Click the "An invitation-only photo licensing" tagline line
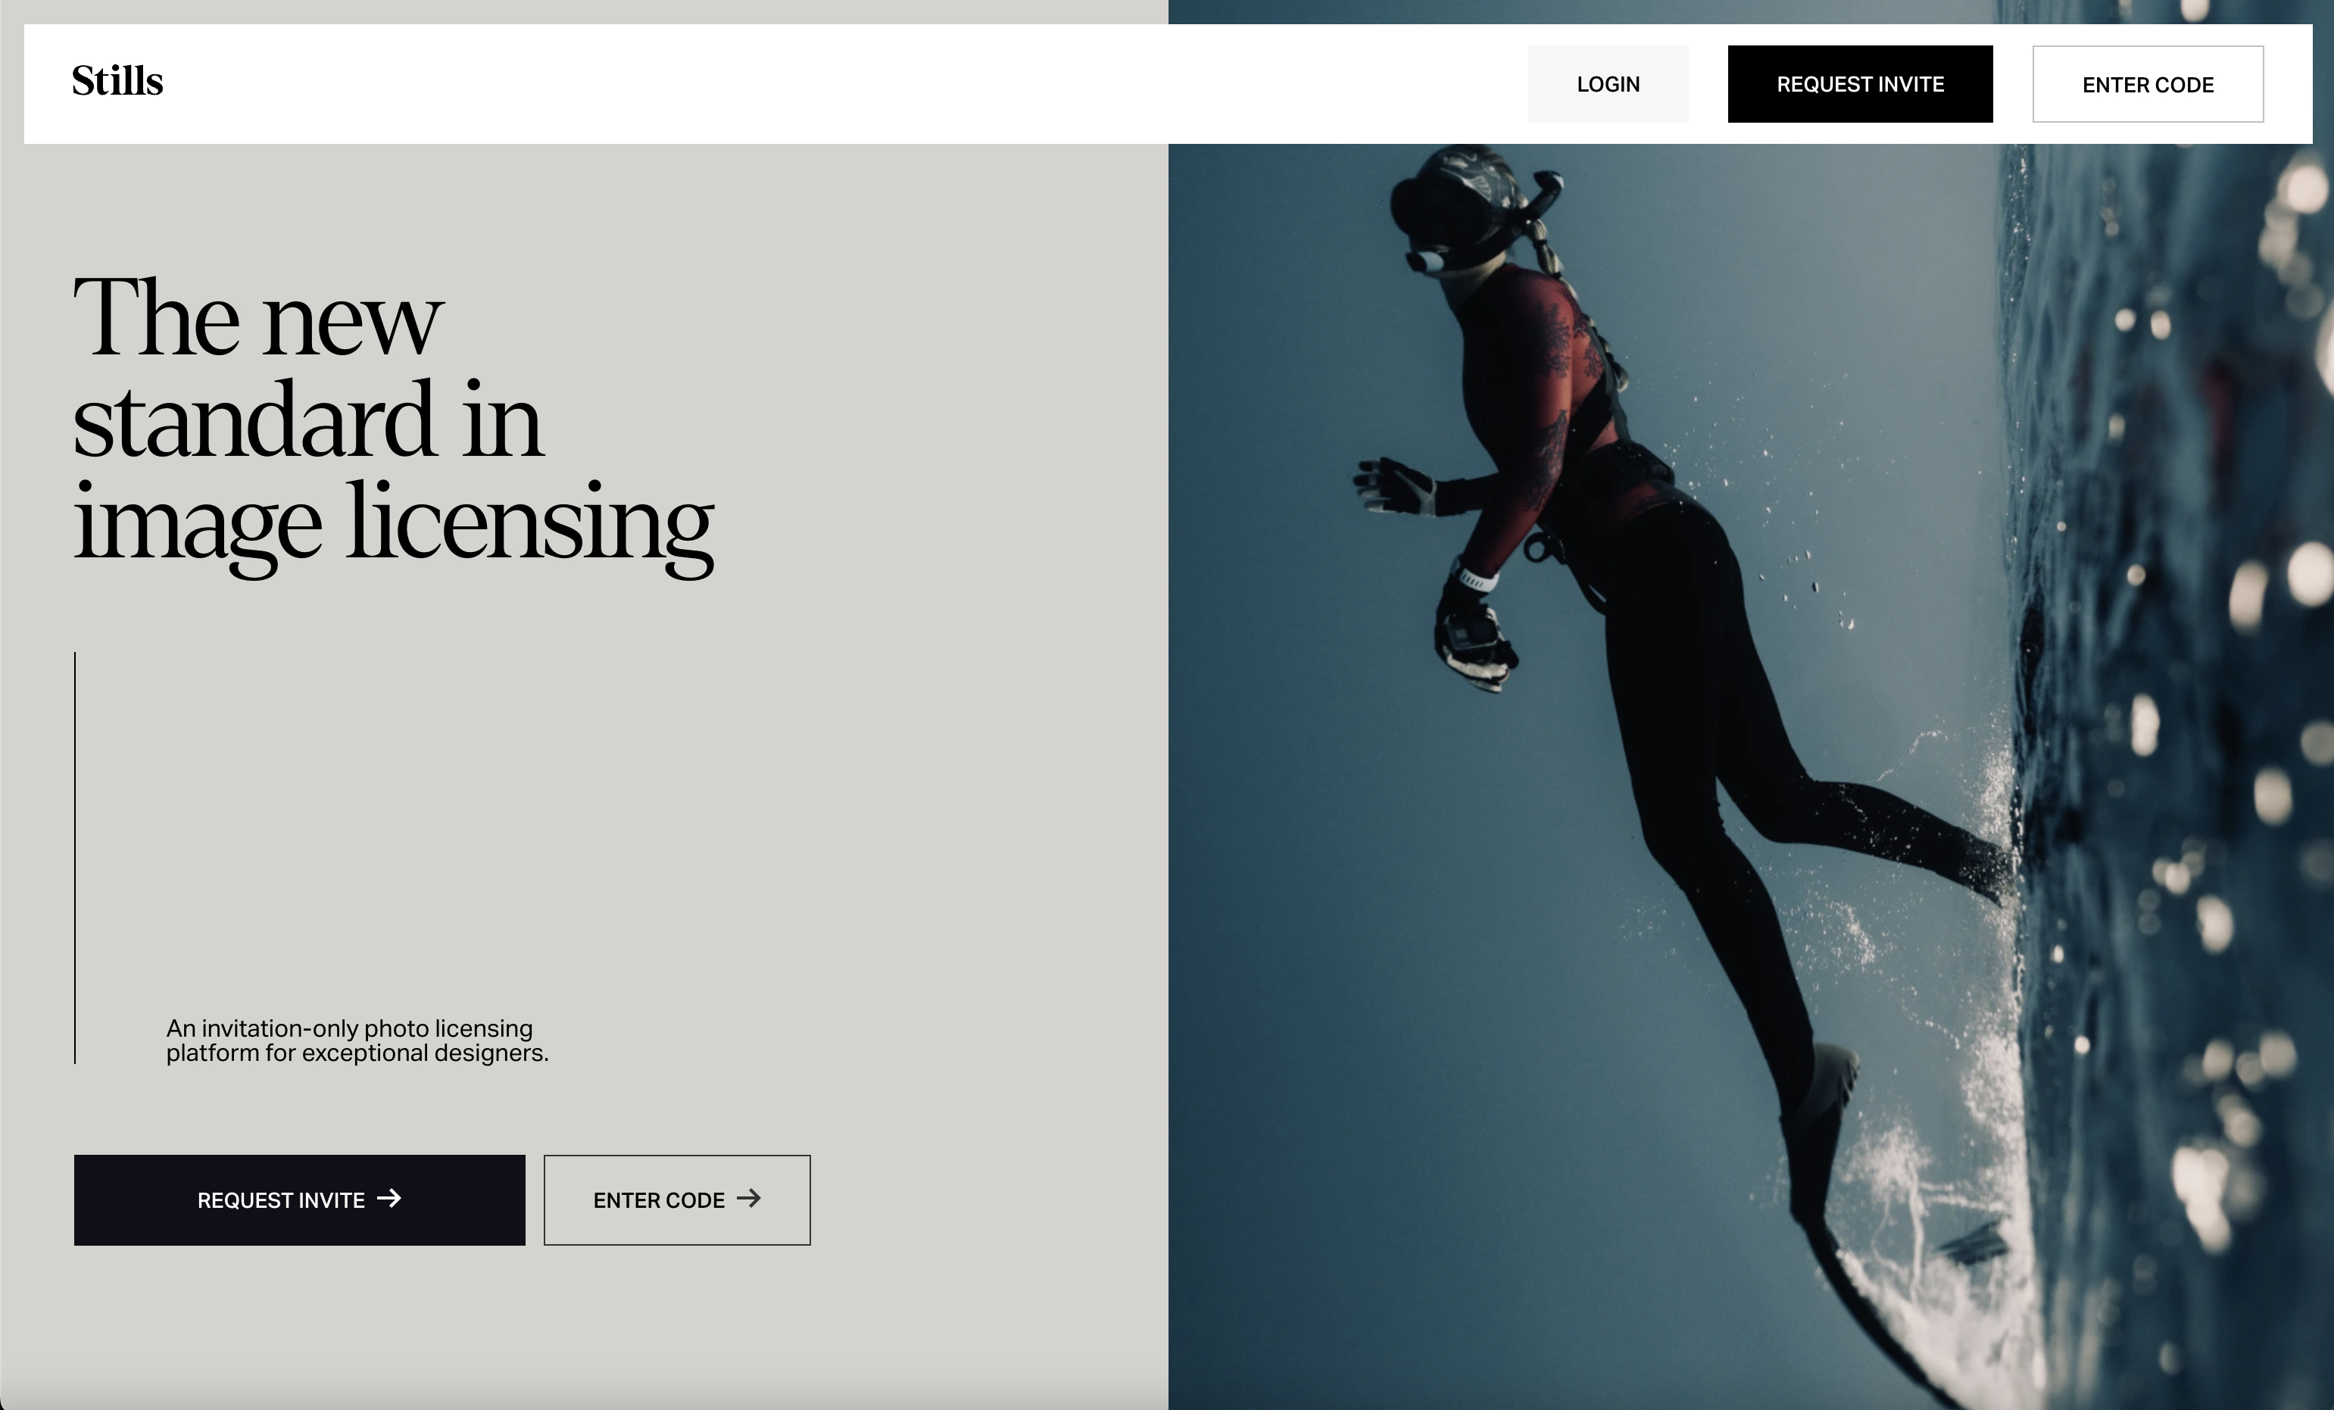The width and height of the screenshot is (2334, 1410). coord(350,1028)
